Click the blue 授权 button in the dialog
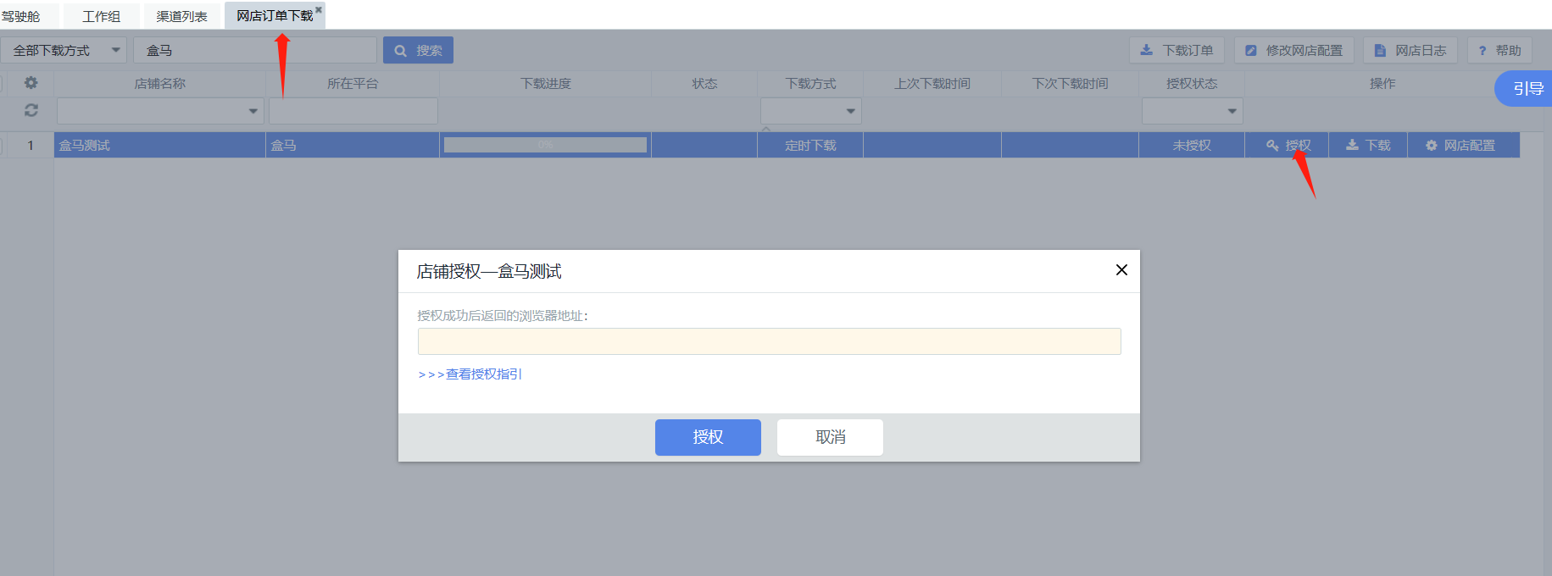Viewport: 1552px width, 576px height. click(708, 437)
